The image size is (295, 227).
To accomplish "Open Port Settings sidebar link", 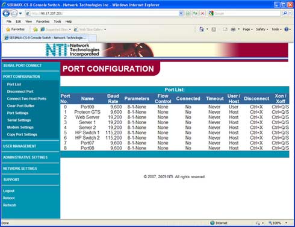I will tap(17, 113).
